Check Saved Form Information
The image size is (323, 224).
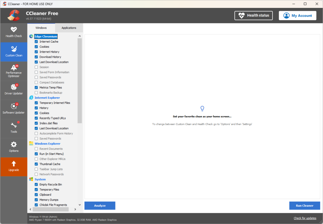pyautogui.click(x=36, y=72)
